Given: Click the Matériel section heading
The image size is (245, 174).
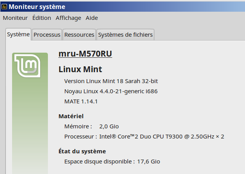Looking at the screenshot, I should 71,116.
